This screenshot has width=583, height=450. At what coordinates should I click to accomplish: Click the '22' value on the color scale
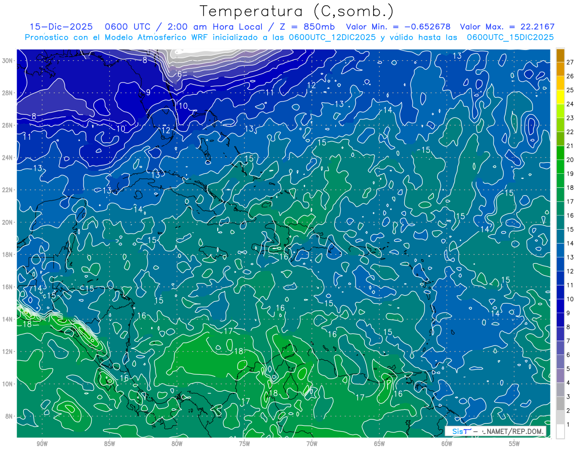click(570, 132)
